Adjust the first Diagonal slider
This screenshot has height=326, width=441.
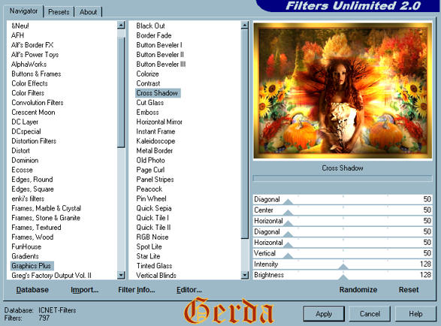[x=343, y=199]
